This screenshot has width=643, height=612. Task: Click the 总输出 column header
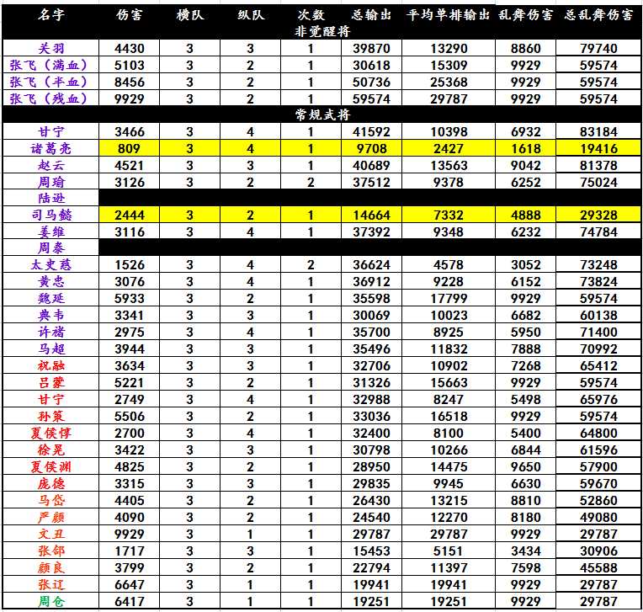(371, 16)
